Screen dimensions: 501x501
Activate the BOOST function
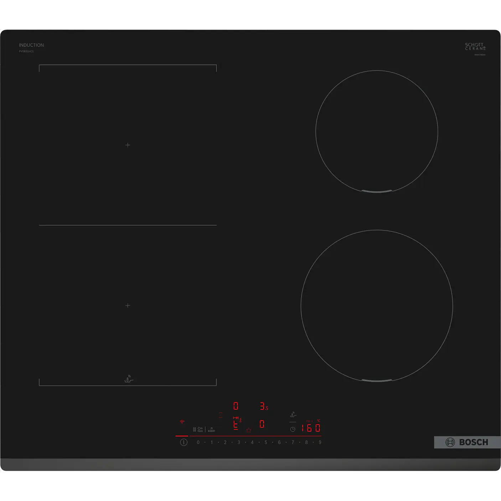[x=212, y=429]
